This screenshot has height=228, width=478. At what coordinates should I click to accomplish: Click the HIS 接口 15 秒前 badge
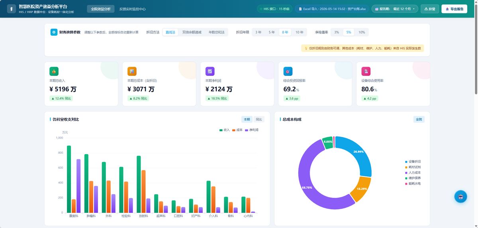[x=274, y=9]
